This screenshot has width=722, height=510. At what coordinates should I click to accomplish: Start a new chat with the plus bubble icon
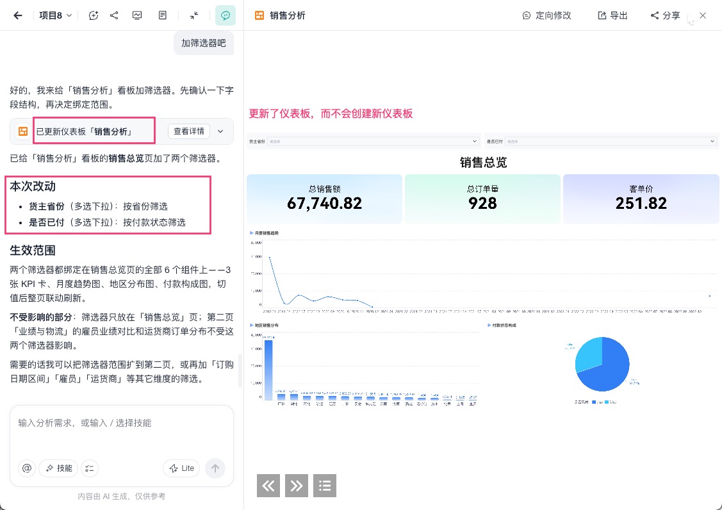[x=94, y=15]
